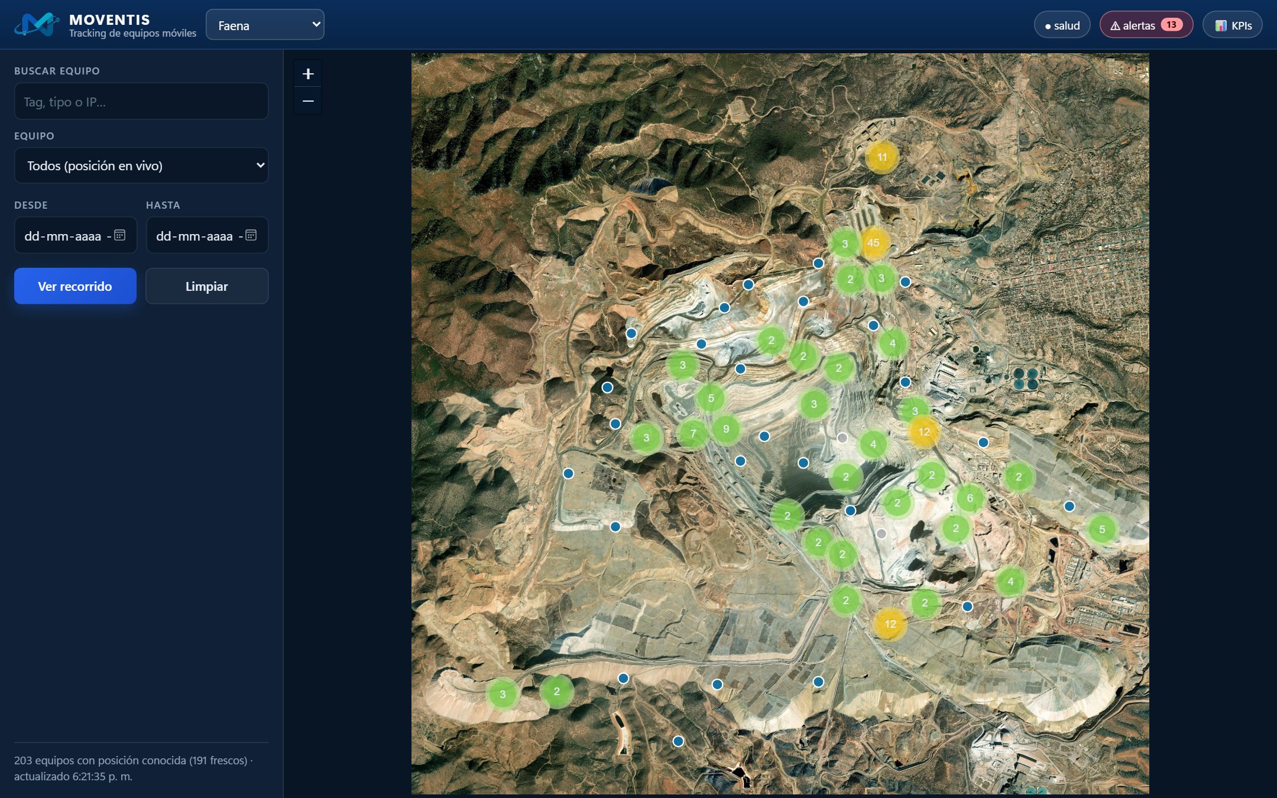Viewport: 1277px width, 798px height.
Task: Expand the green cluster marker 6
Action: (x=970, y=498)
